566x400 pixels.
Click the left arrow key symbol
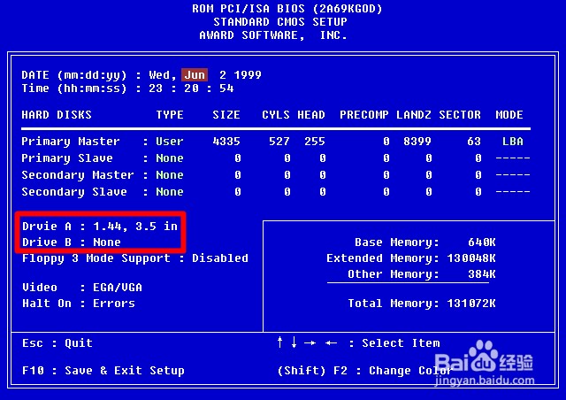pyautogui.click(x=331, y=342)
